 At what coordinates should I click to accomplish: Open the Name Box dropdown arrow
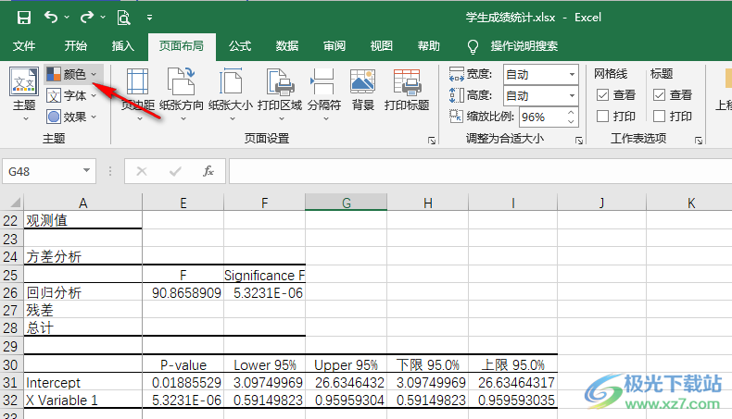[86, 170]
